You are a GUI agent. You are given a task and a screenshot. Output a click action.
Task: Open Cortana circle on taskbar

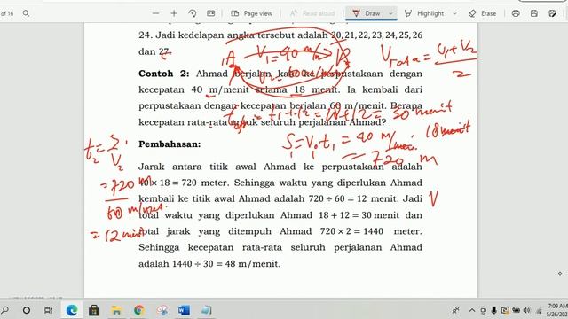(27, 310)
